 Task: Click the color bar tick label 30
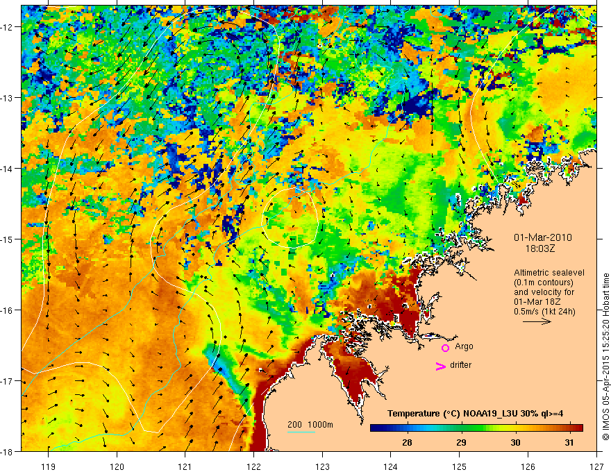point(515,442)
